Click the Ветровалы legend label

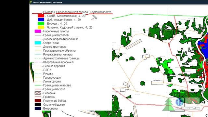click(x=51, y=108)
